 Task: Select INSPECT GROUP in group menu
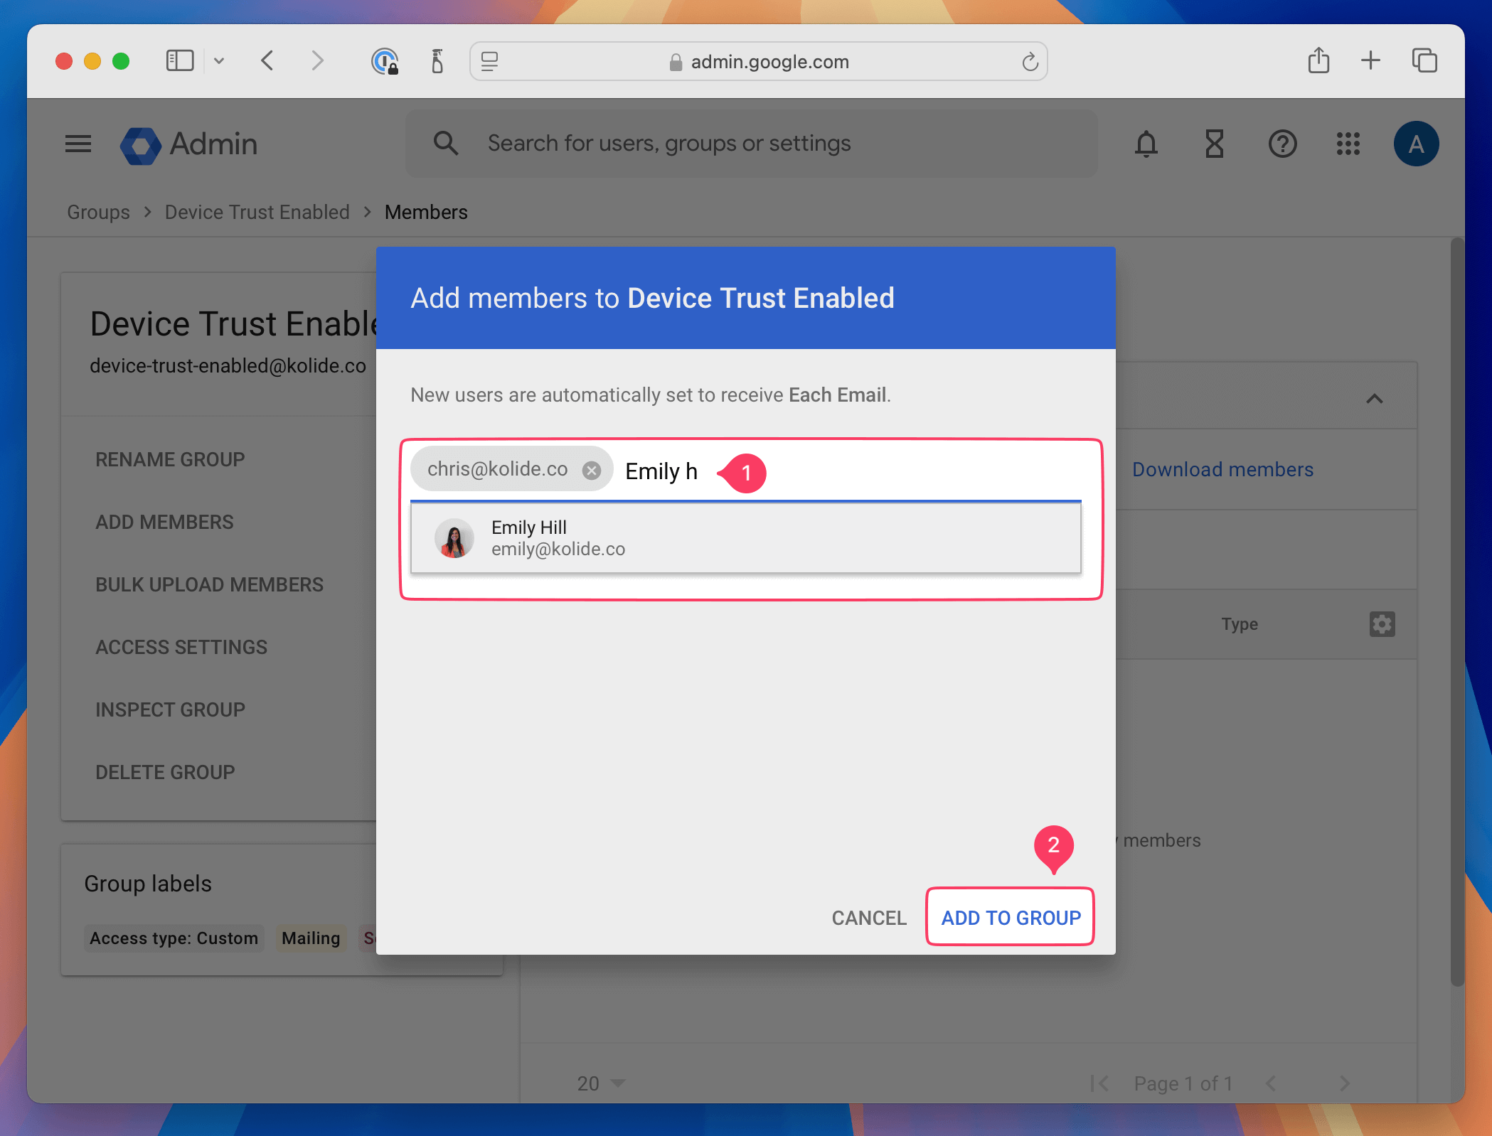coord(170,709)
